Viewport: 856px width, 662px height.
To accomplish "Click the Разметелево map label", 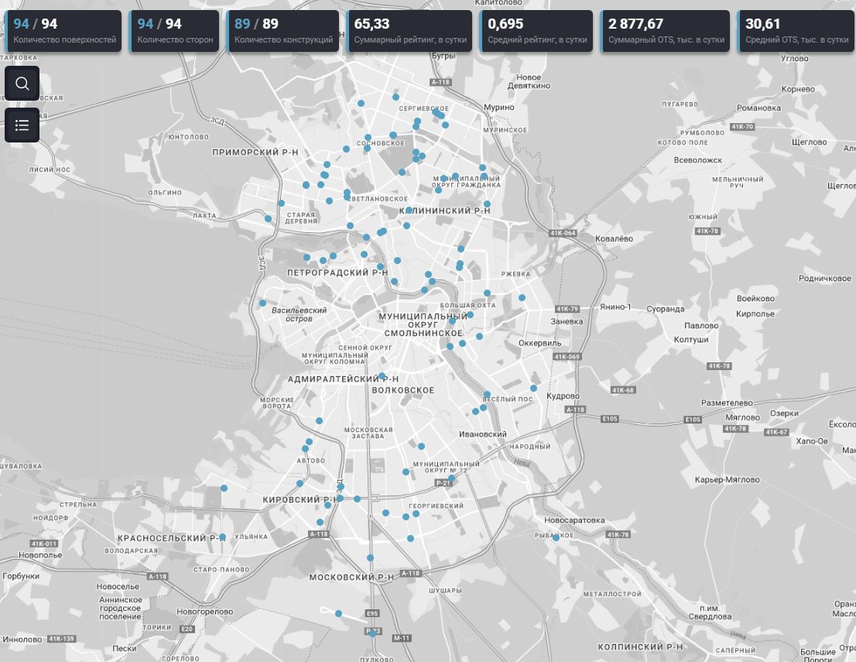I will pyautogui.click(x=727, y=403).
